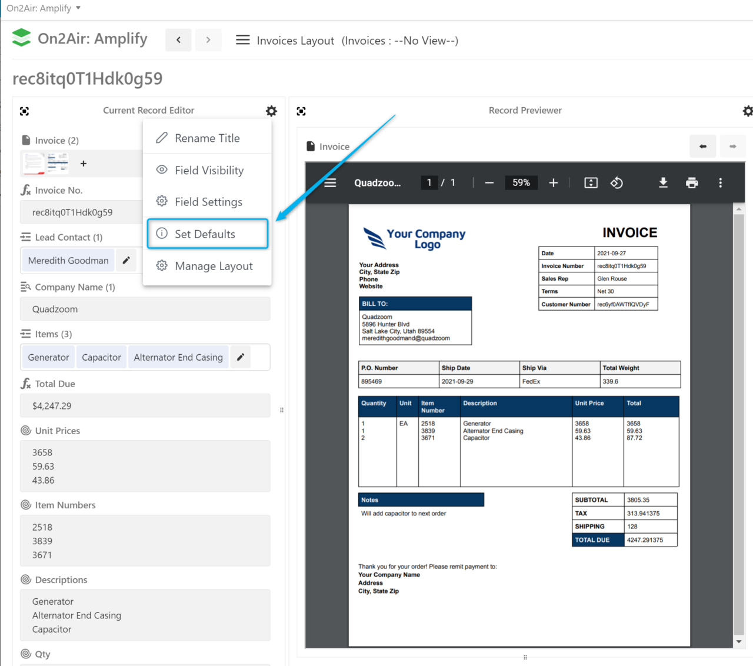
Task: Download the invoice PDF
Action: (x=663, y=183)
